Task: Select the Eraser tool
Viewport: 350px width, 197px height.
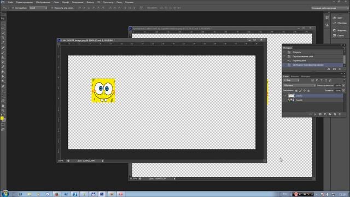Action: [3, 67]
